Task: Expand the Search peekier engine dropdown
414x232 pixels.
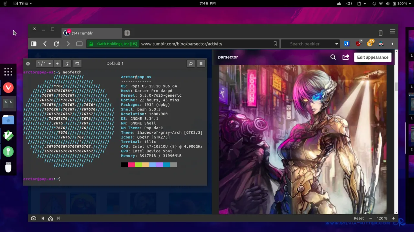Action: click(x=336, y=44)
